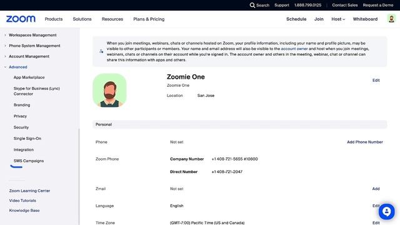The height and width of the screenshot is (225, 400).
Task: Open the chat assistant bubble icon
Action: [x=386, y=211]
